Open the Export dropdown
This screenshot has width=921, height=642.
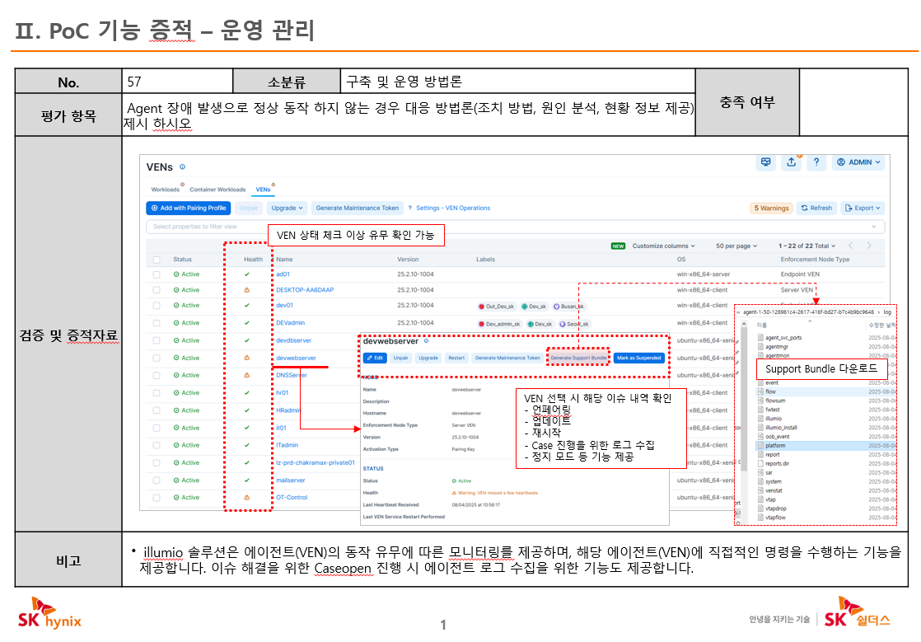click(x=863, y=208)
